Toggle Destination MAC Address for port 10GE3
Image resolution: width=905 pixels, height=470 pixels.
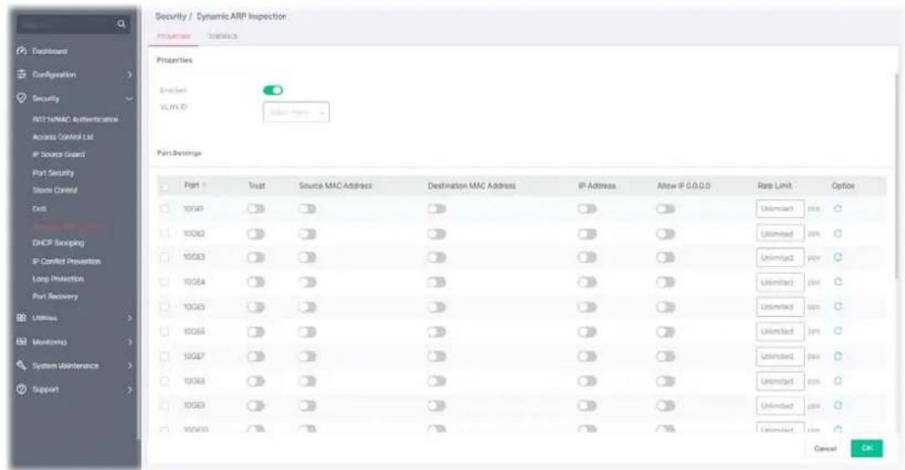[437, 257]
